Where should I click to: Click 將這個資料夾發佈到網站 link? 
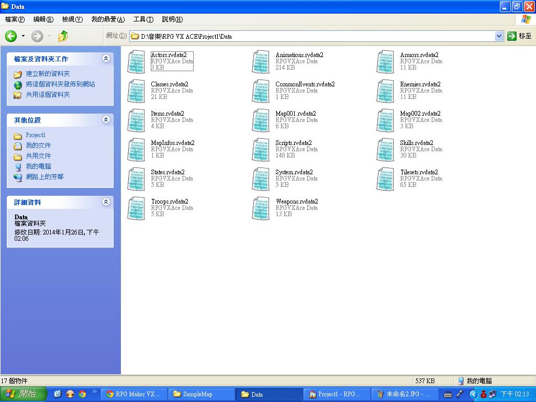pyautogui.click(x=61, y=84)
